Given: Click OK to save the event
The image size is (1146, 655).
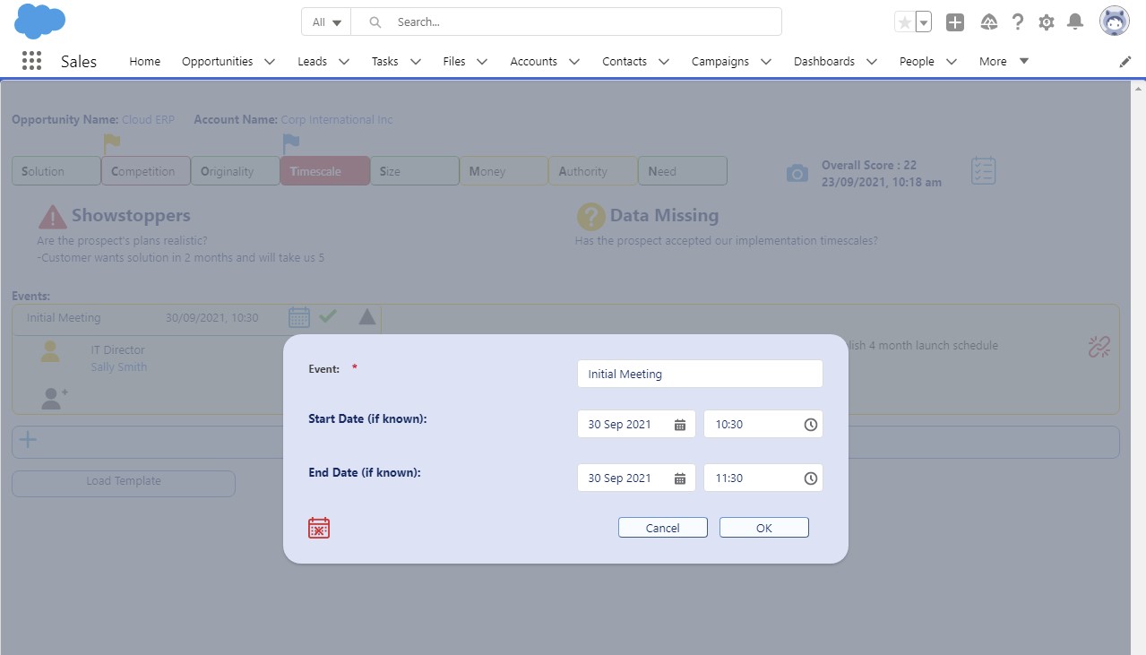Looking at the screenshot, I should pos(763,528).
